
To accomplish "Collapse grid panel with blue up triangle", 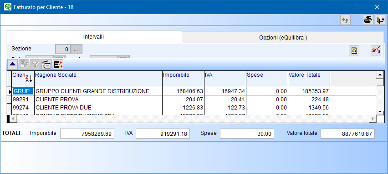I will (x=13, y=65).
